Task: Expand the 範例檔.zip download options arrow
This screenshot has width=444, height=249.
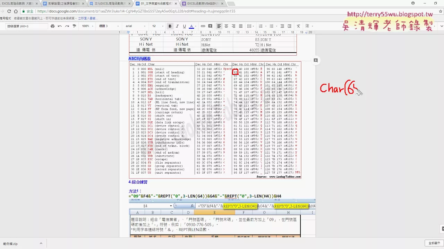Action: (41, 243)
